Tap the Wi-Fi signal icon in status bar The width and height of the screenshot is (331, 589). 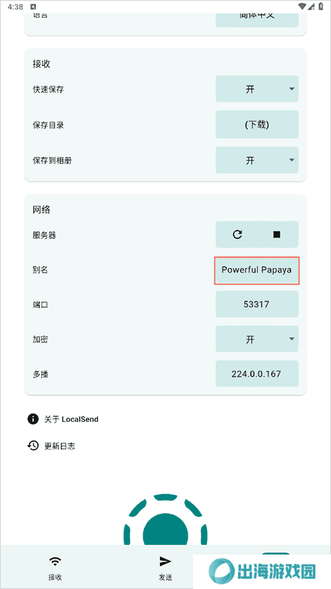(303, 6)
